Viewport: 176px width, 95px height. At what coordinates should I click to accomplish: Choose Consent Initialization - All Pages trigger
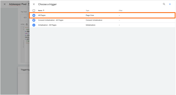coord(51,20)
